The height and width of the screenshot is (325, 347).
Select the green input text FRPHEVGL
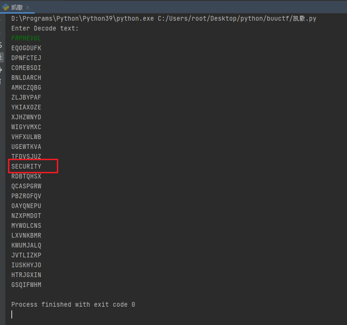click(26, 39)
